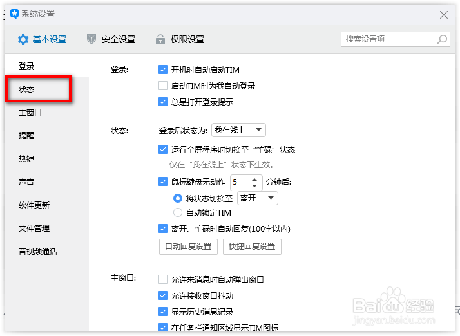The height and width of the screenshot is (336, 460).
Task: Click the TIM logo icon in title bar
Action: (14, 14)
